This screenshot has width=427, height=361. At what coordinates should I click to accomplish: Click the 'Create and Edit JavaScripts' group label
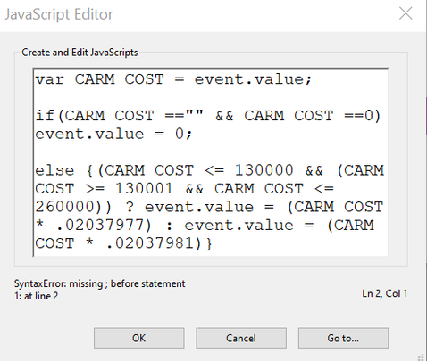(x=80, y=53)
